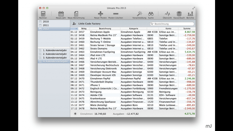The width and height of the screenshot is (233, 131).
Task: Open the search magnifier options
Action: pos(152,24)
